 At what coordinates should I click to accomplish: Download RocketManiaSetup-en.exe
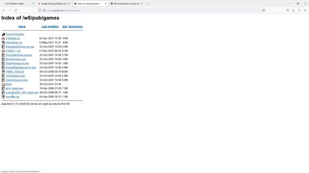click(x=21, y=67)
